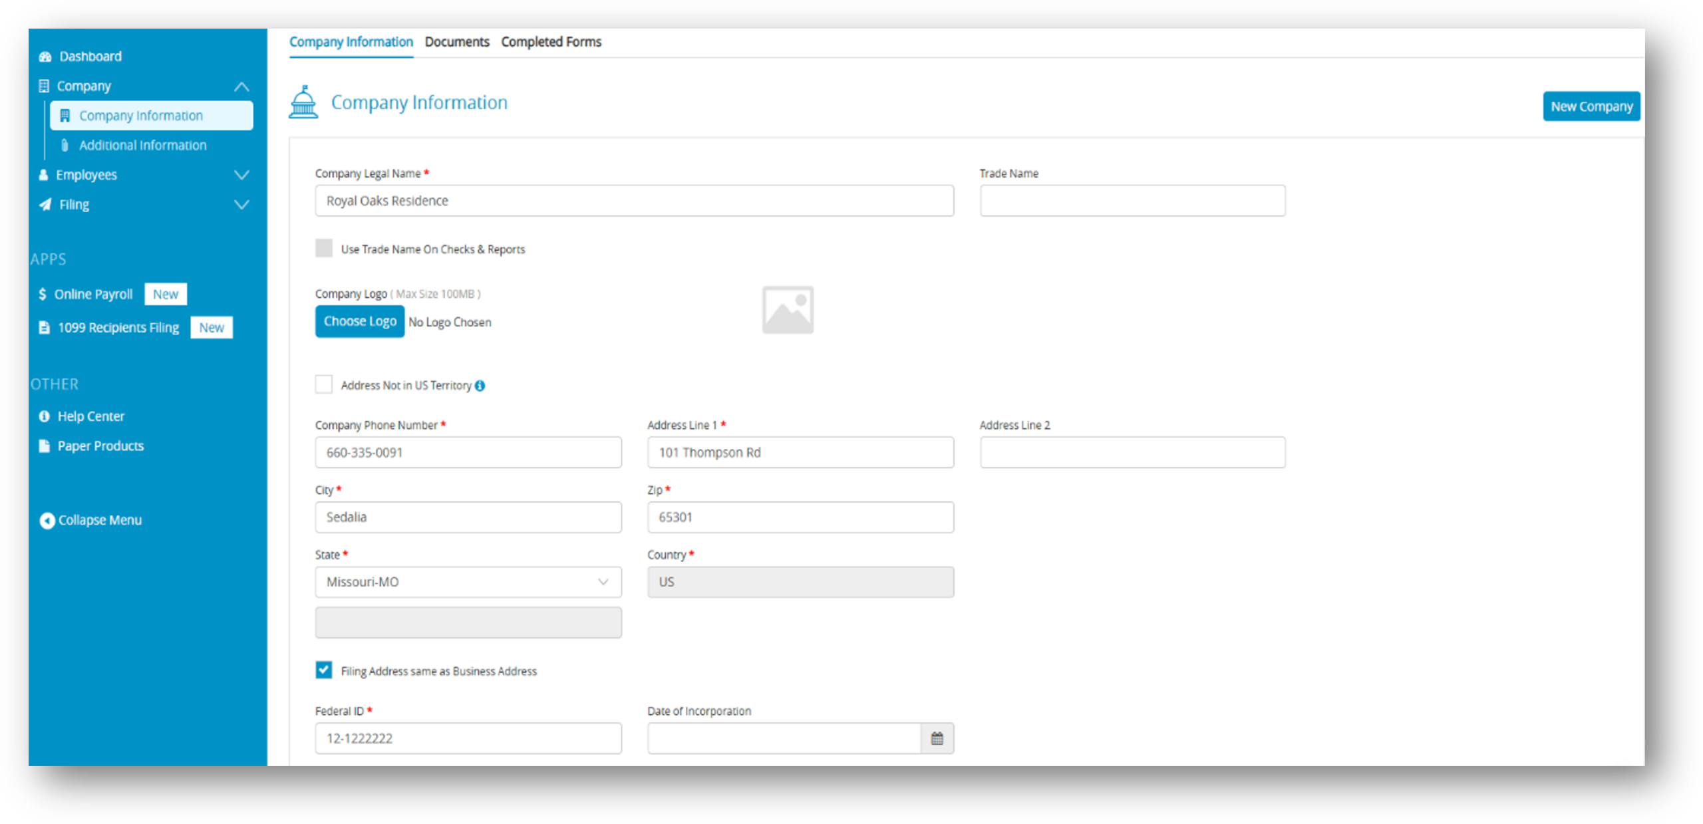Toggle Use Trade Name On Checks & Reports
This screenshot has width=1703, height=824.
(324, 248)
